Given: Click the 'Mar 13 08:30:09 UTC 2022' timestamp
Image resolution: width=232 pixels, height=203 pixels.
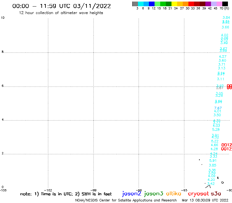Looking at the screenshot, I should [x=205, y=201].
